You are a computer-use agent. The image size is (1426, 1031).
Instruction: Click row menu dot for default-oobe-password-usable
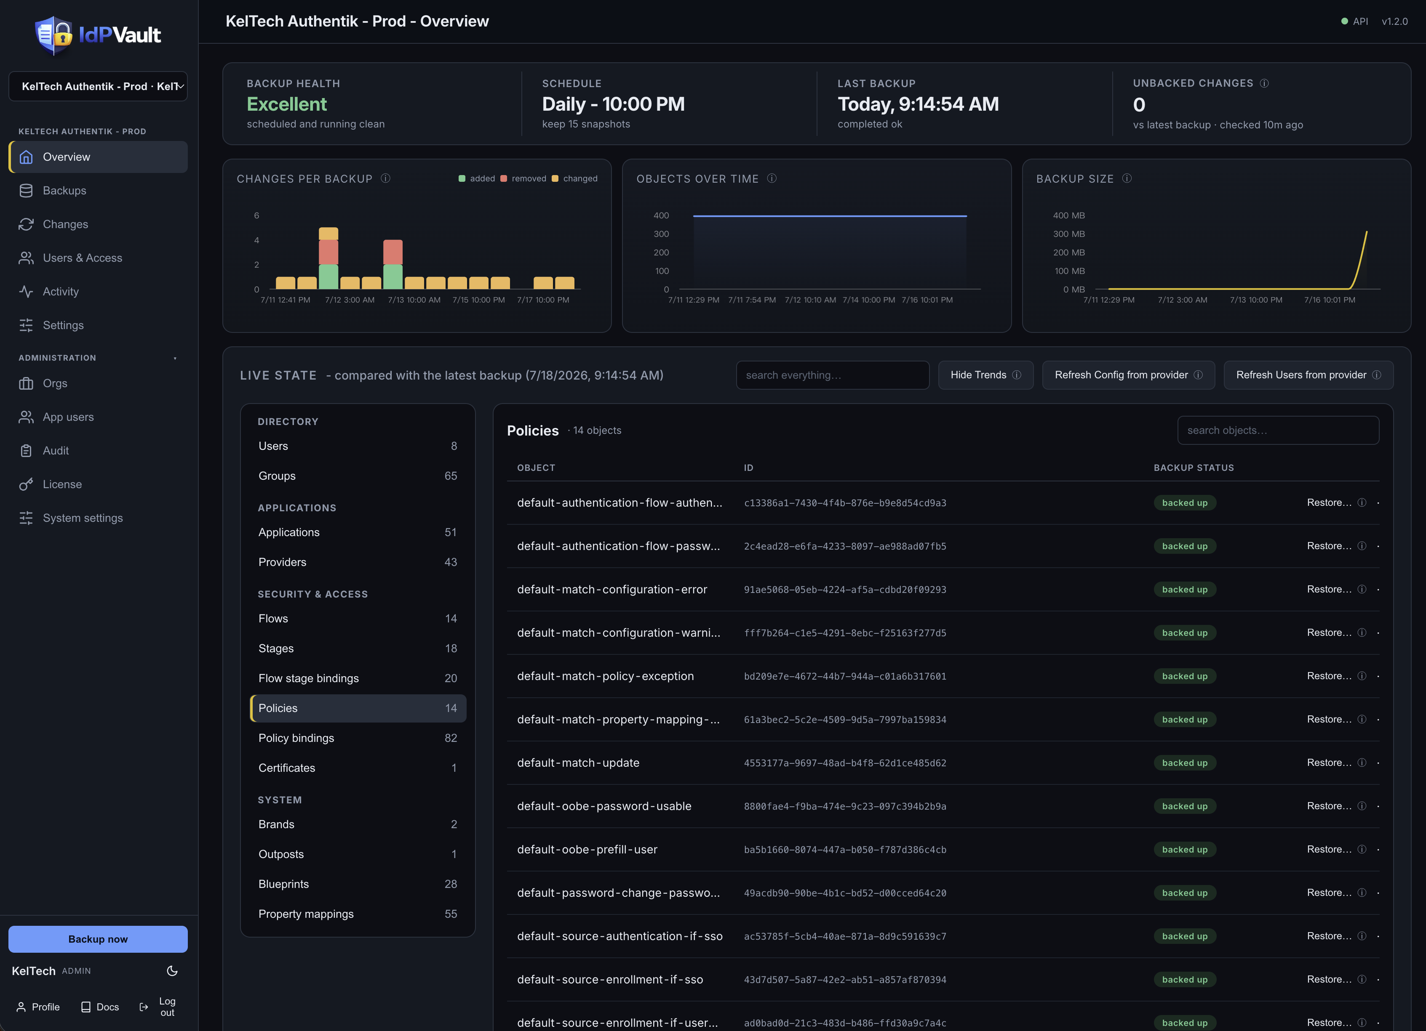coord(1378,806)
